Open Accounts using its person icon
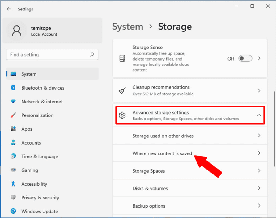This screenshot has height=218, width=276. click(13, 143)
